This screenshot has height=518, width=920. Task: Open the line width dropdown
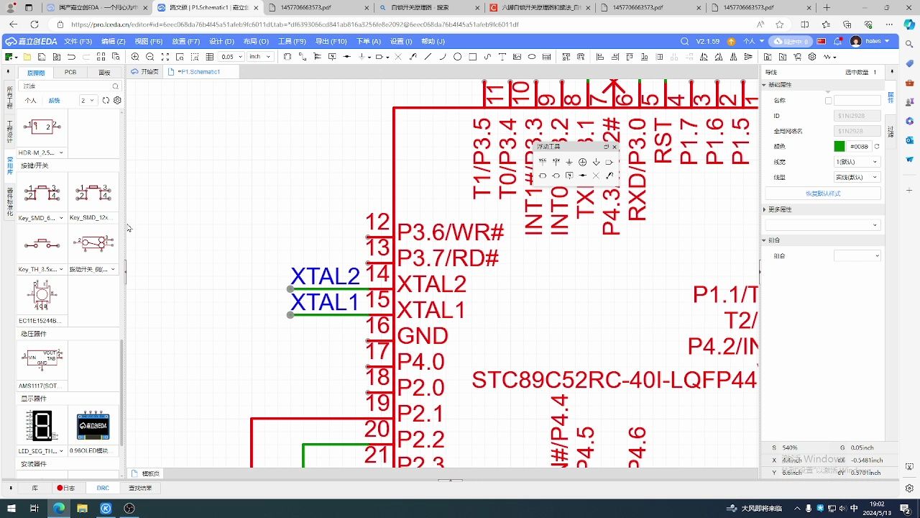click(857, 162)
